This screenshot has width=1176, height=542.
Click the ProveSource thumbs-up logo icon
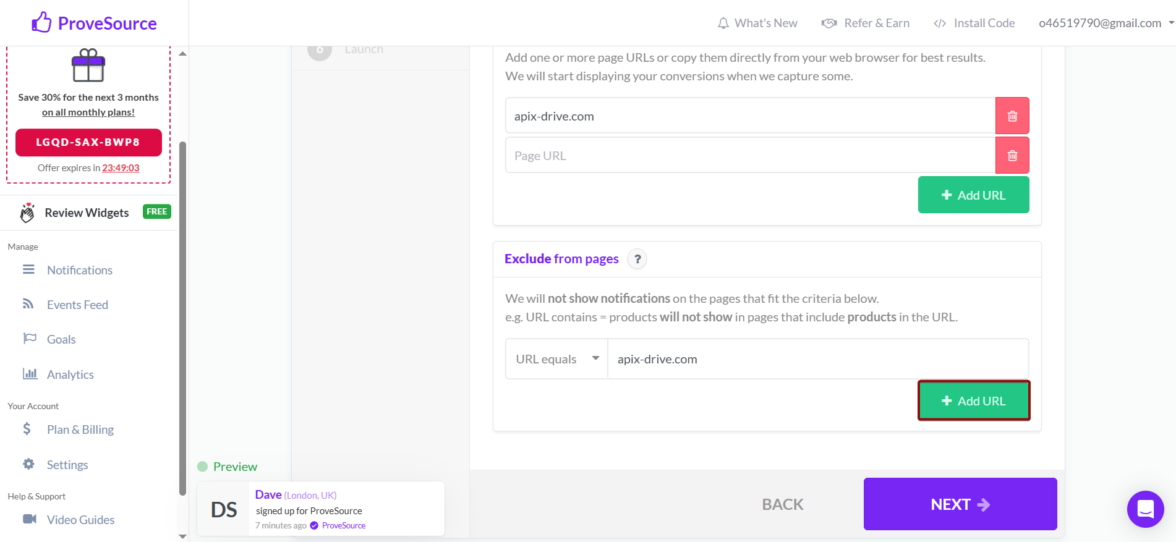pyautogui.click(x=41, y=22)
